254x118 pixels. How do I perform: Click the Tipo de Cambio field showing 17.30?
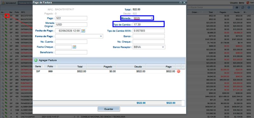148,25
